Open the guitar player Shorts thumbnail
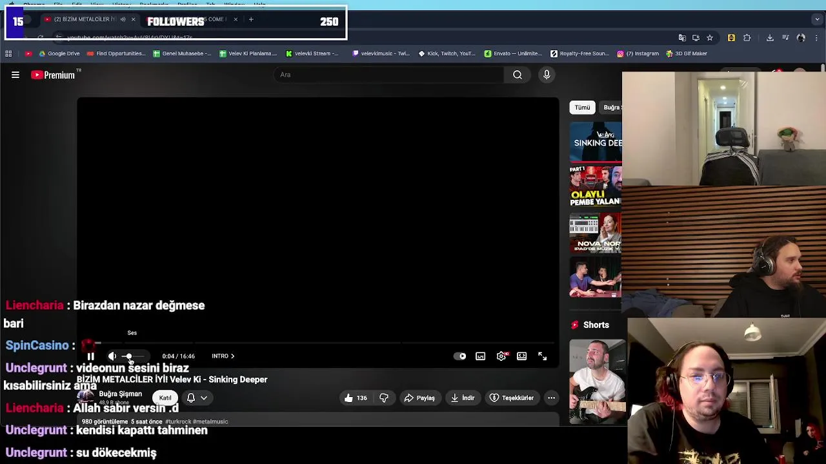Screen dimensions: 826x464 (598, 382)
